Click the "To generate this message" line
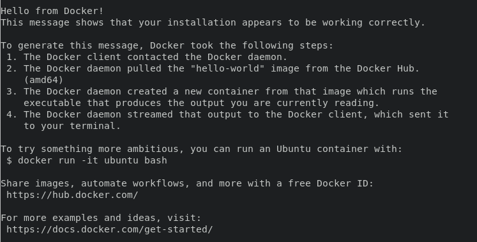 click(167, 45)
